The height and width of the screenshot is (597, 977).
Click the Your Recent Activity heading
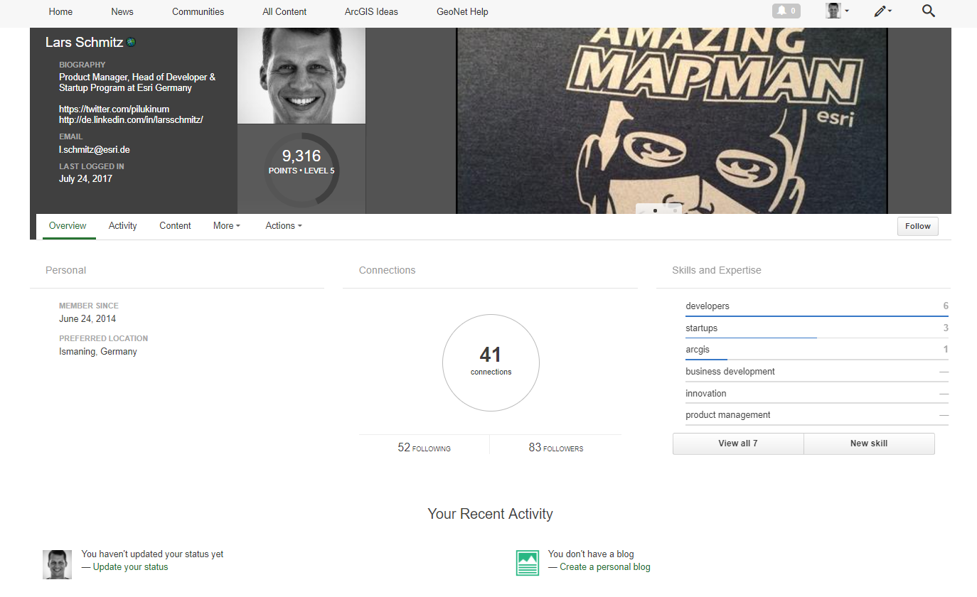(x=490, y=514)
